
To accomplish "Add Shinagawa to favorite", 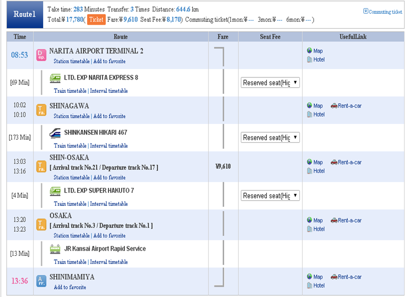I will (109, 116).
